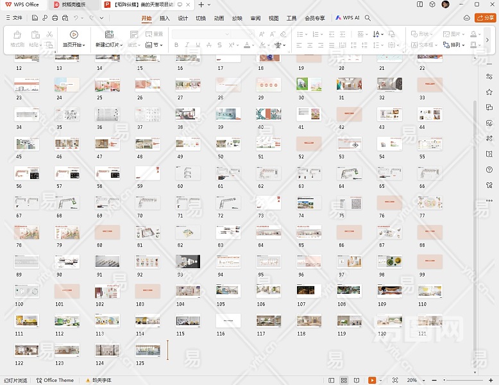Toggle slide sorter view button
The height and width of the screenshot is (385, 499).
344,381
